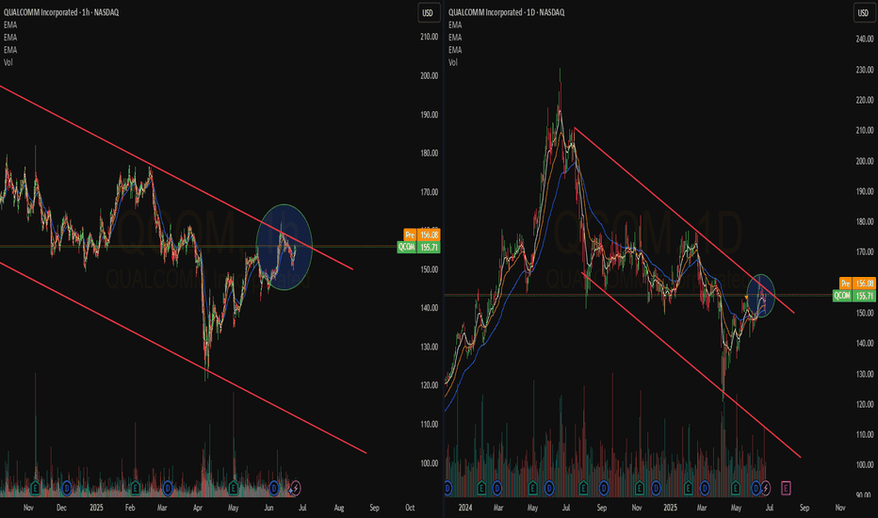Open the November earnings marker on 1h chart
The height and width of the screenshot is (518, 878).
[35, 488]
